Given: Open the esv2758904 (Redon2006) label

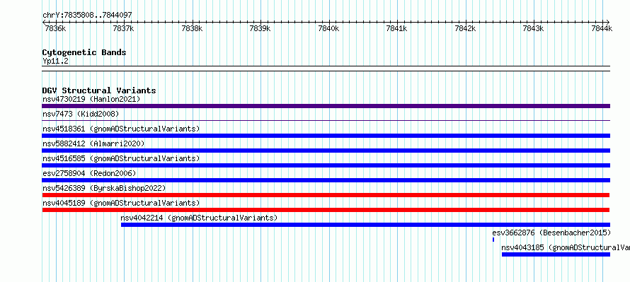Looking at the screenshot, I should 89,173.
